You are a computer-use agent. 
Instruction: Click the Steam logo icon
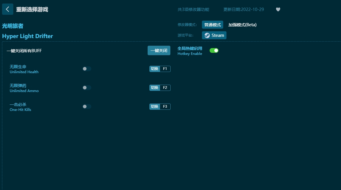click(207, 35)
